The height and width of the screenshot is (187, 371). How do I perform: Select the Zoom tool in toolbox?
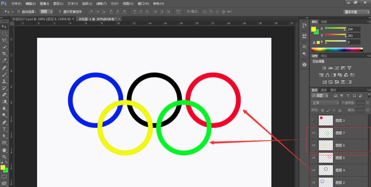(x=4, y=157)
